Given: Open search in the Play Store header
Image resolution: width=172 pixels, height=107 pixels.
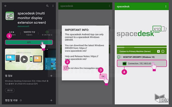Looking at the screenshot, I should pyautogui.click(x=47, y=6).
